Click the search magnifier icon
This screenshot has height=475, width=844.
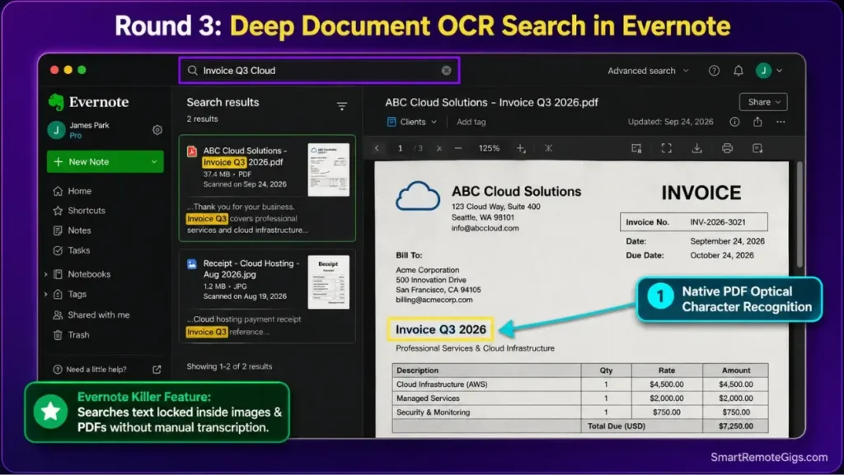(192, 71)
